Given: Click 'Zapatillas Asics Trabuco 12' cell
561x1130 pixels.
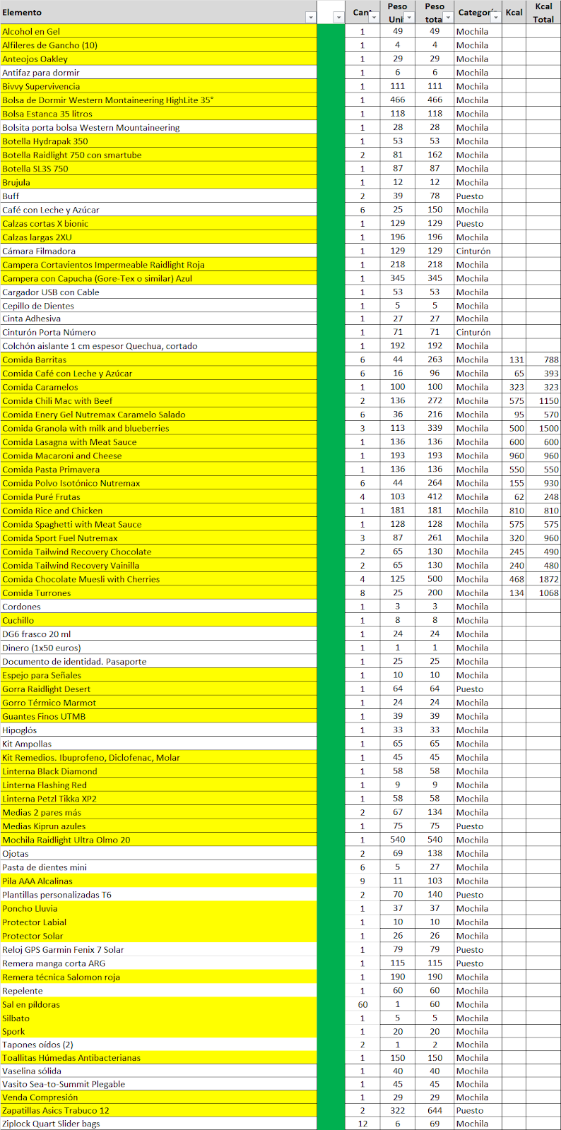Looking at the screenshot, I should pos(158,1110).
